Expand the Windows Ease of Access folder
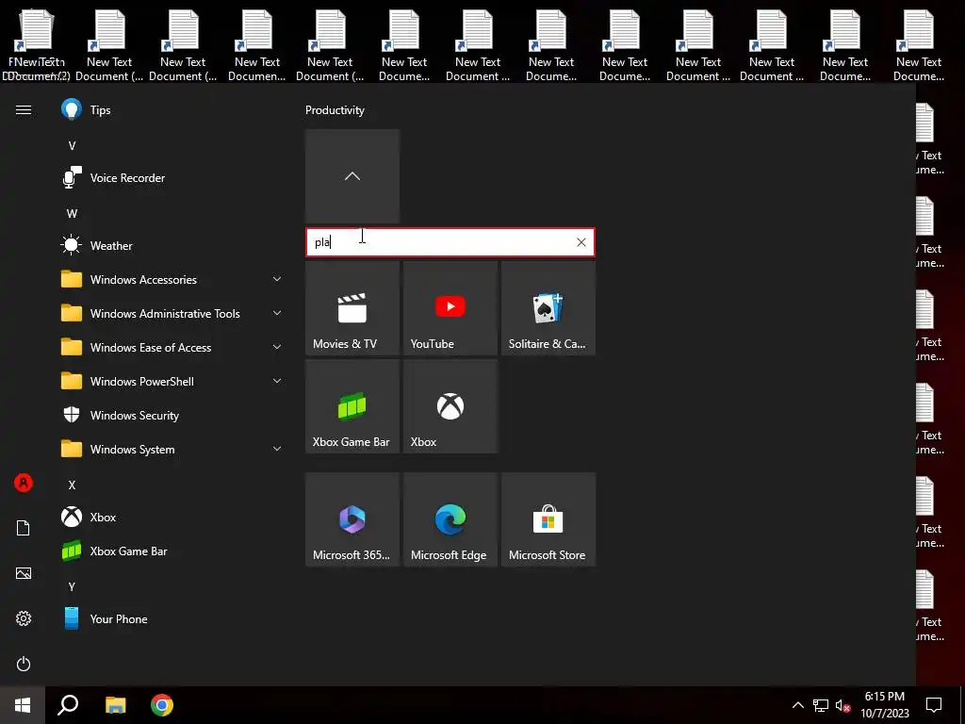The width and height of the screenshot is (965, 724). [172, 347]
